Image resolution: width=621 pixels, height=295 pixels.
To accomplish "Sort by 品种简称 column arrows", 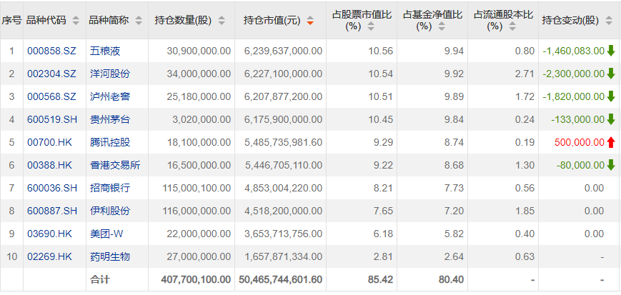I will 139,21.
